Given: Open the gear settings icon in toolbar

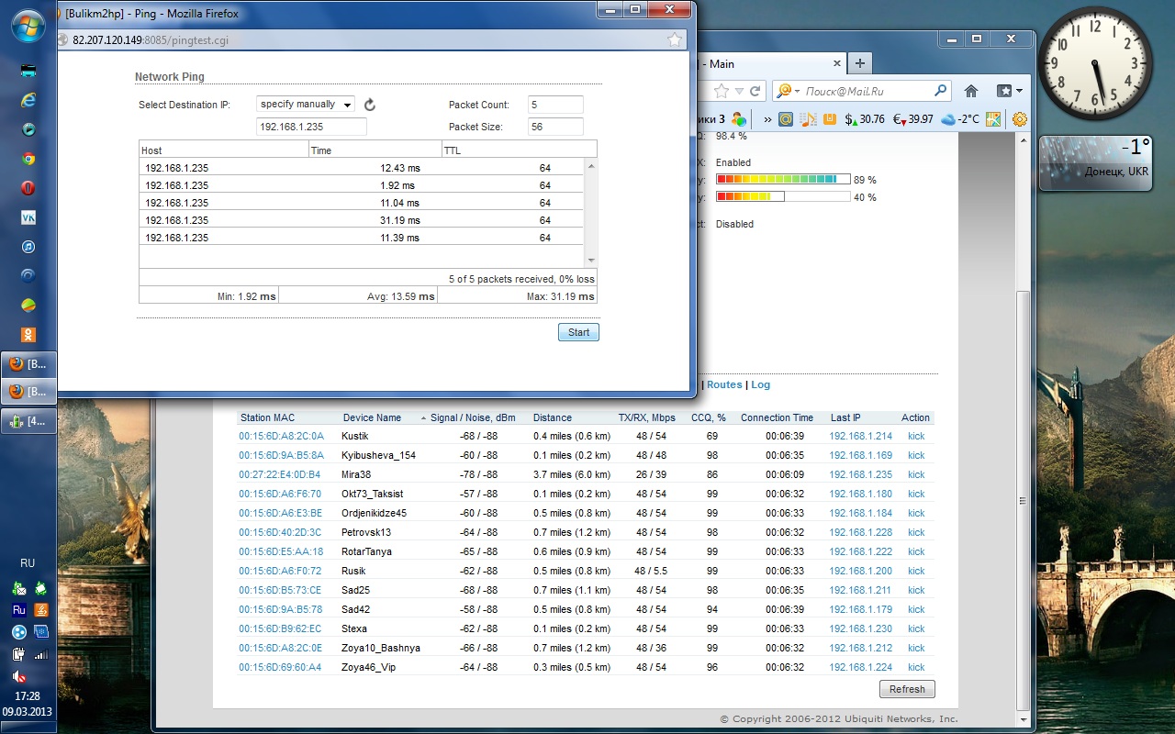Looking at the screenshot, I should (1019, 119).
